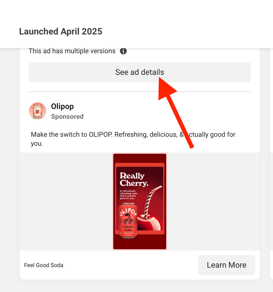Click the Feel Good Soda headline text
273x292 pixels.
pyautogui.click(x=43, y=265)
